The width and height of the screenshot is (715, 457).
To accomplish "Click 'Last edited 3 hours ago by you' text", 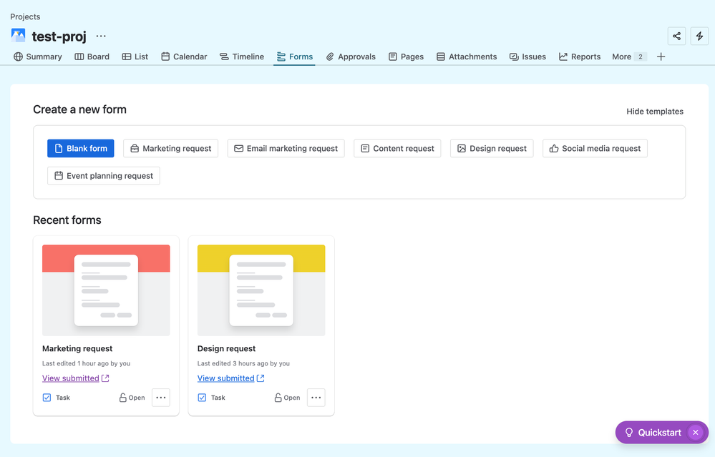I will (243, 363).
